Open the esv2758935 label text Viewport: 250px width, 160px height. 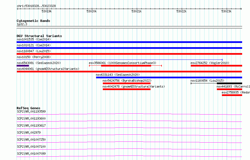236,92
